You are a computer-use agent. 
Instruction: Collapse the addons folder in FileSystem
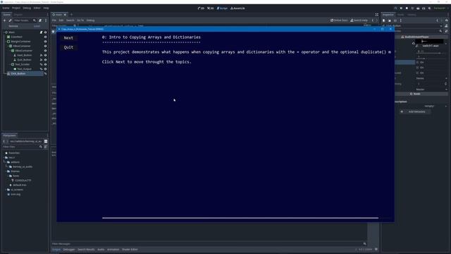tap(6, 162)
